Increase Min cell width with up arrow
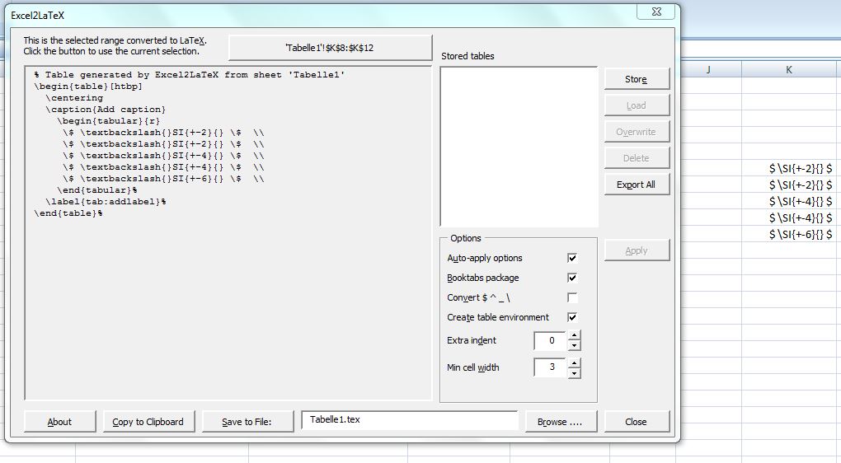The height and width of the screenshot is (463, 841). pos(575,362)
